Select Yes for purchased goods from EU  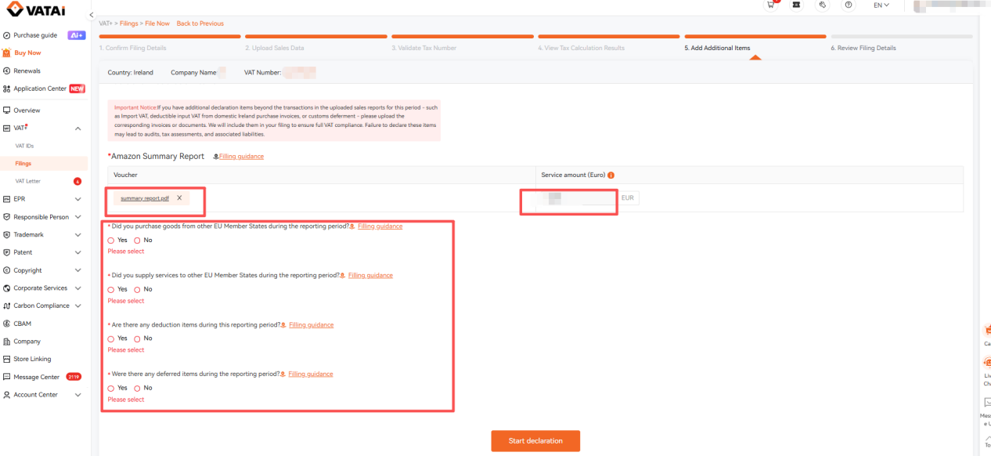(111, 241)
